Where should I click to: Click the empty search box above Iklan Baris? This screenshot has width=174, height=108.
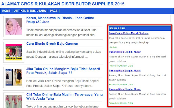point(140,19)
